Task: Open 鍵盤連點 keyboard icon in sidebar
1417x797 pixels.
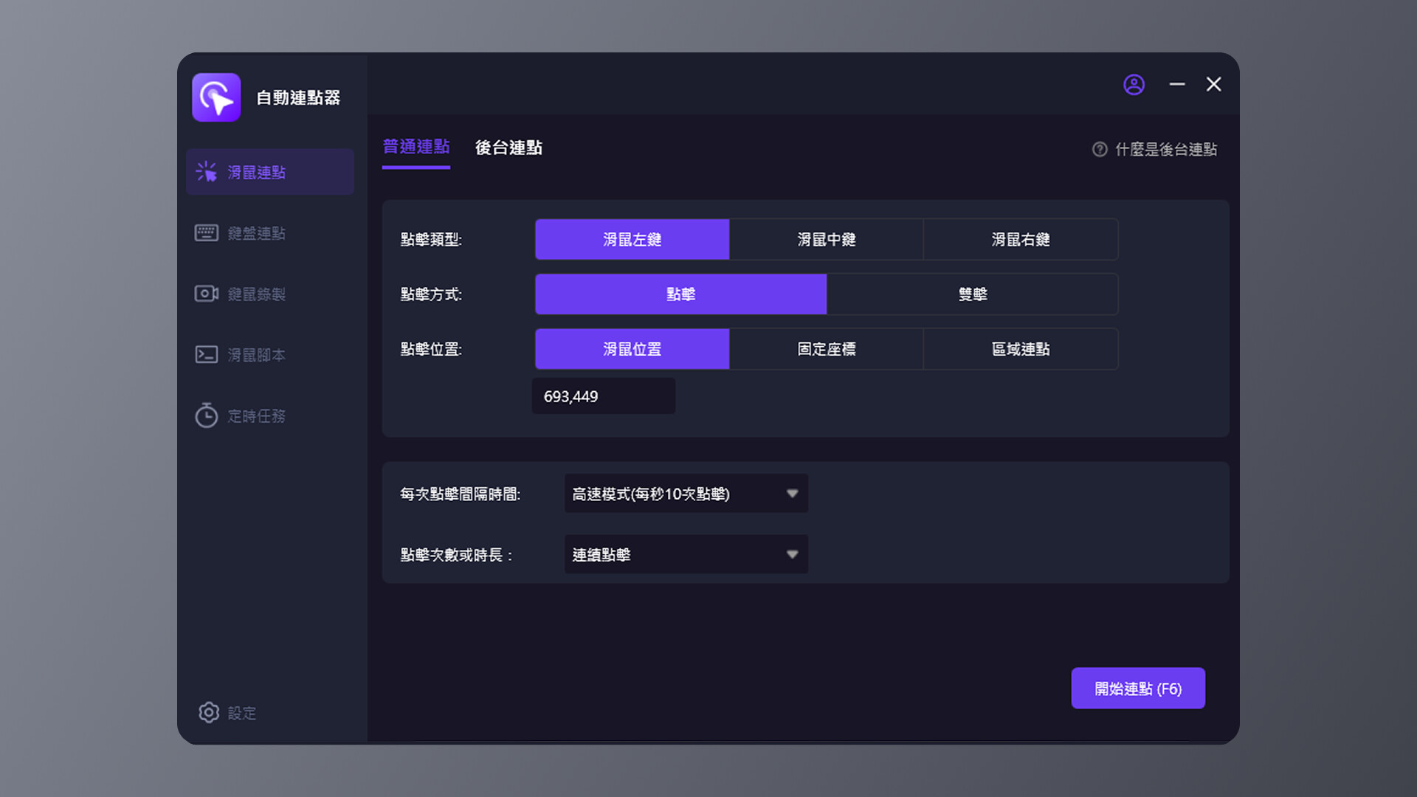Action: click(207, 233)
